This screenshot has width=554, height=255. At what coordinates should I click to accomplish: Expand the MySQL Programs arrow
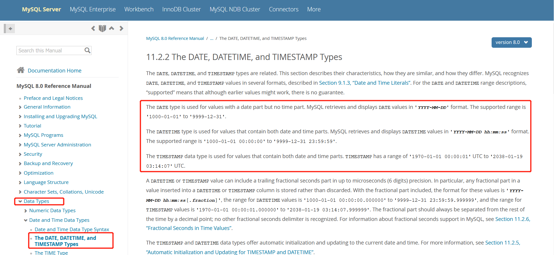click(20, 135)
